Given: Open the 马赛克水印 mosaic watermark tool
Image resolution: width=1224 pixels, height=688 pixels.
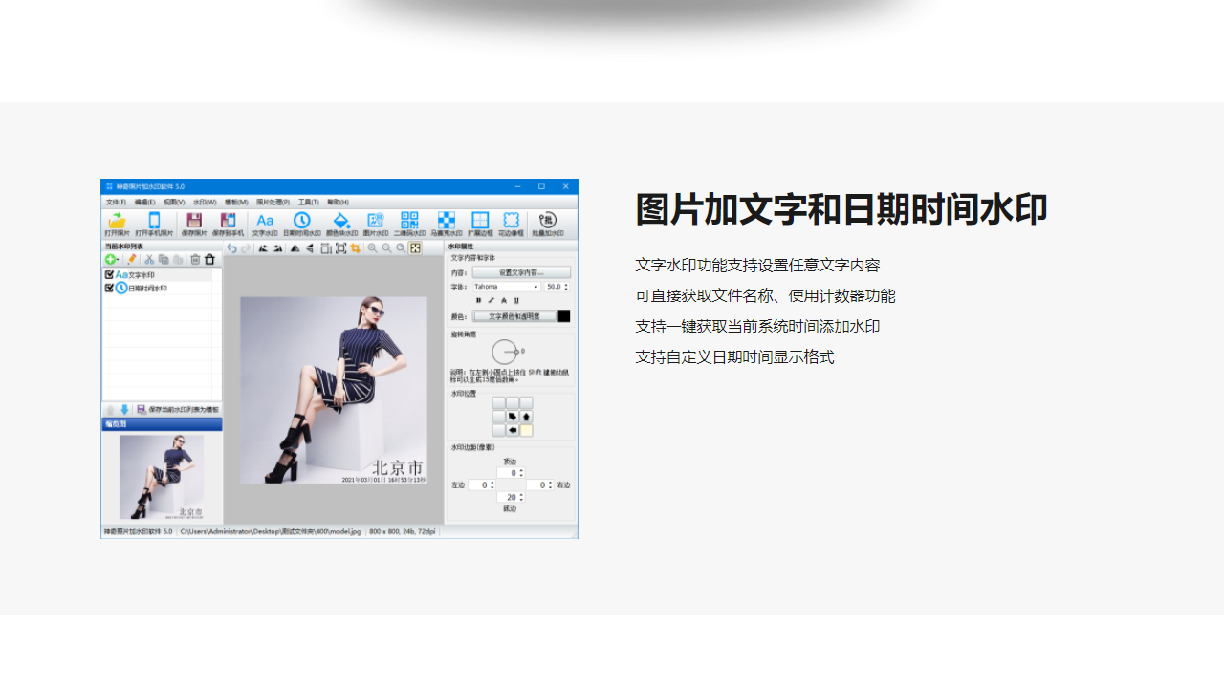Looking at the screenshot, I should (446, 224).
